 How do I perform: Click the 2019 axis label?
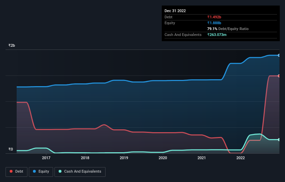tap(124, 158)
